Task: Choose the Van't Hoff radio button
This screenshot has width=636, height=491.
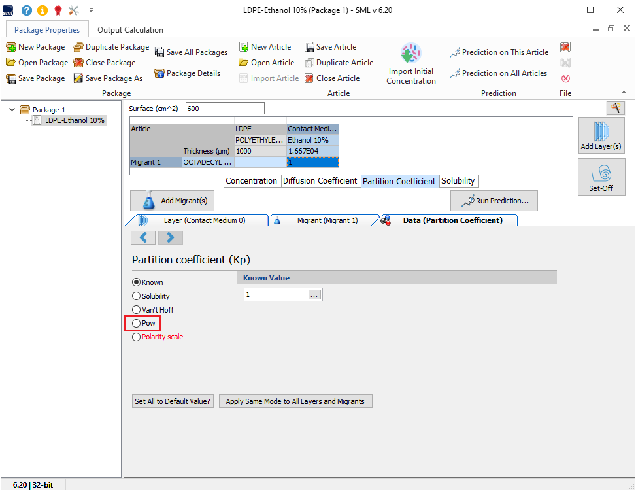Action: point(137,310)
